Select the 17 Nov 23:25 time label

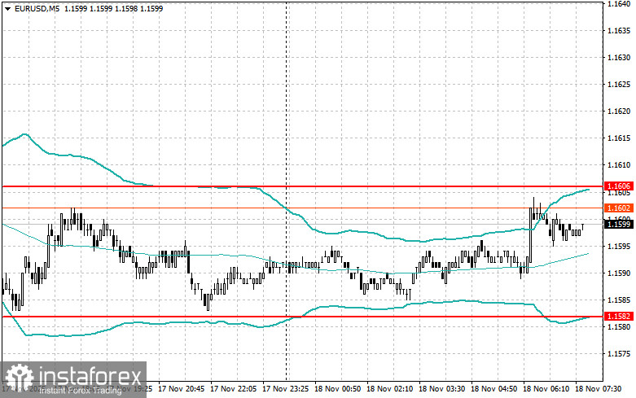(x=286, y=389)
